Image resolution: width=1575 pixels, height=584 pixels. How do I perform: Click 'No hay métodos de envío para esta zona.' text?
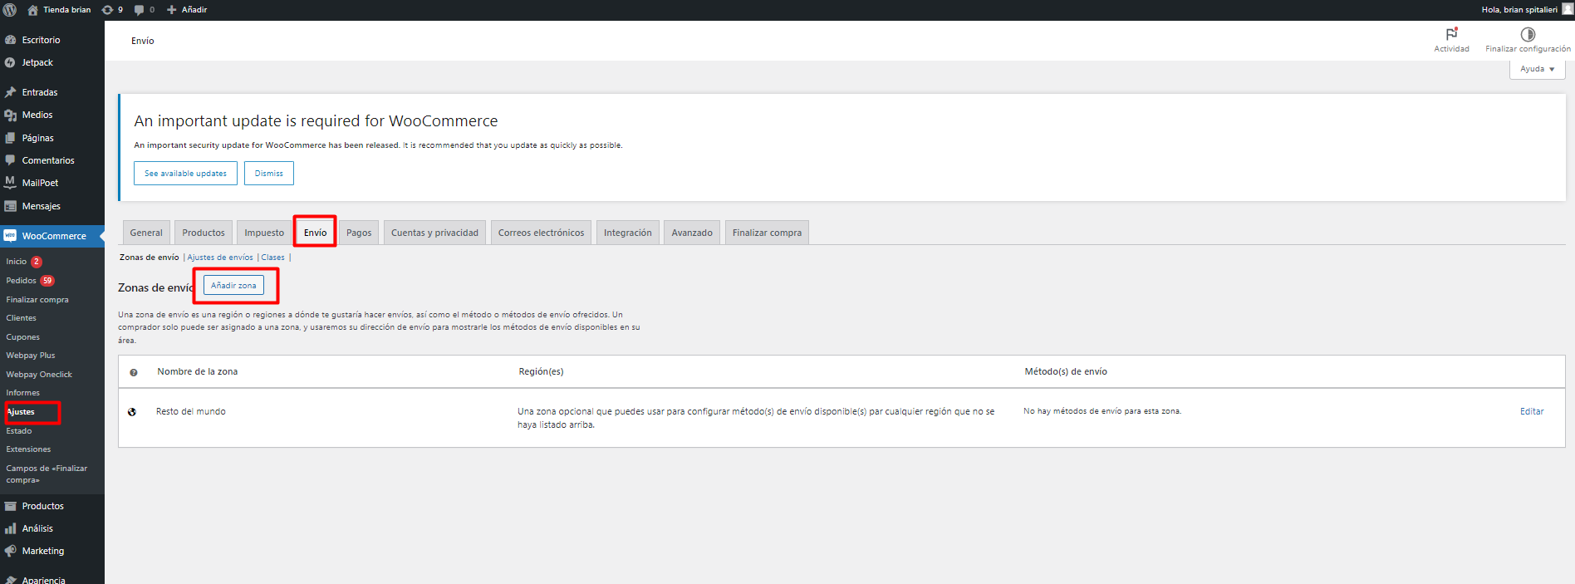point(1102,411)
